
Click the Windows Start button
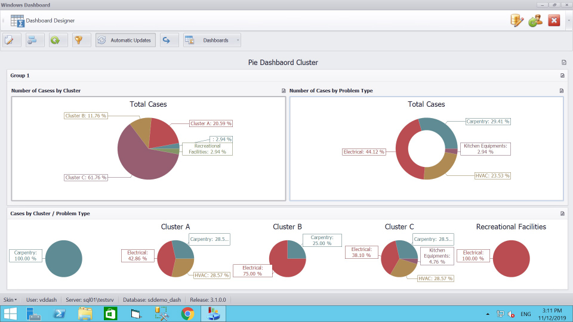(11, 314)
